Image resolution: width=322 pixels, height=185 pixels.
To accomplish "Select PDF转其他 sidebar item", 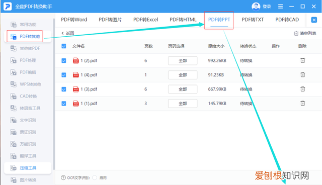I will coord(28,36).
